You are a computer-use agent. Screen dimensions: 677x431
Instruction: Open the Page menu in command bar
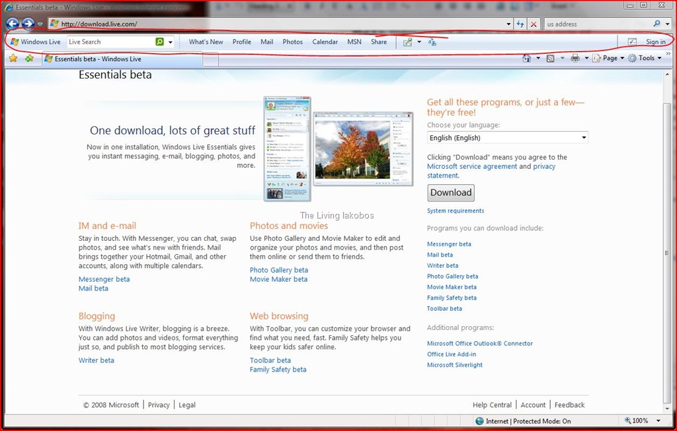coord(608,58)
